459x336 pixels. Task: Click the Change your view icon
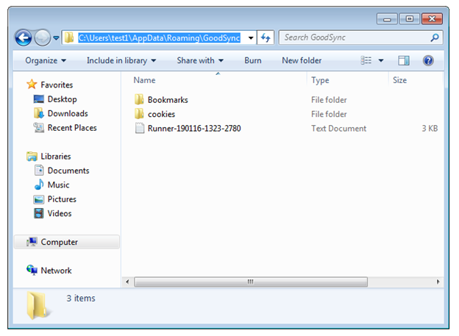(367, 60)
